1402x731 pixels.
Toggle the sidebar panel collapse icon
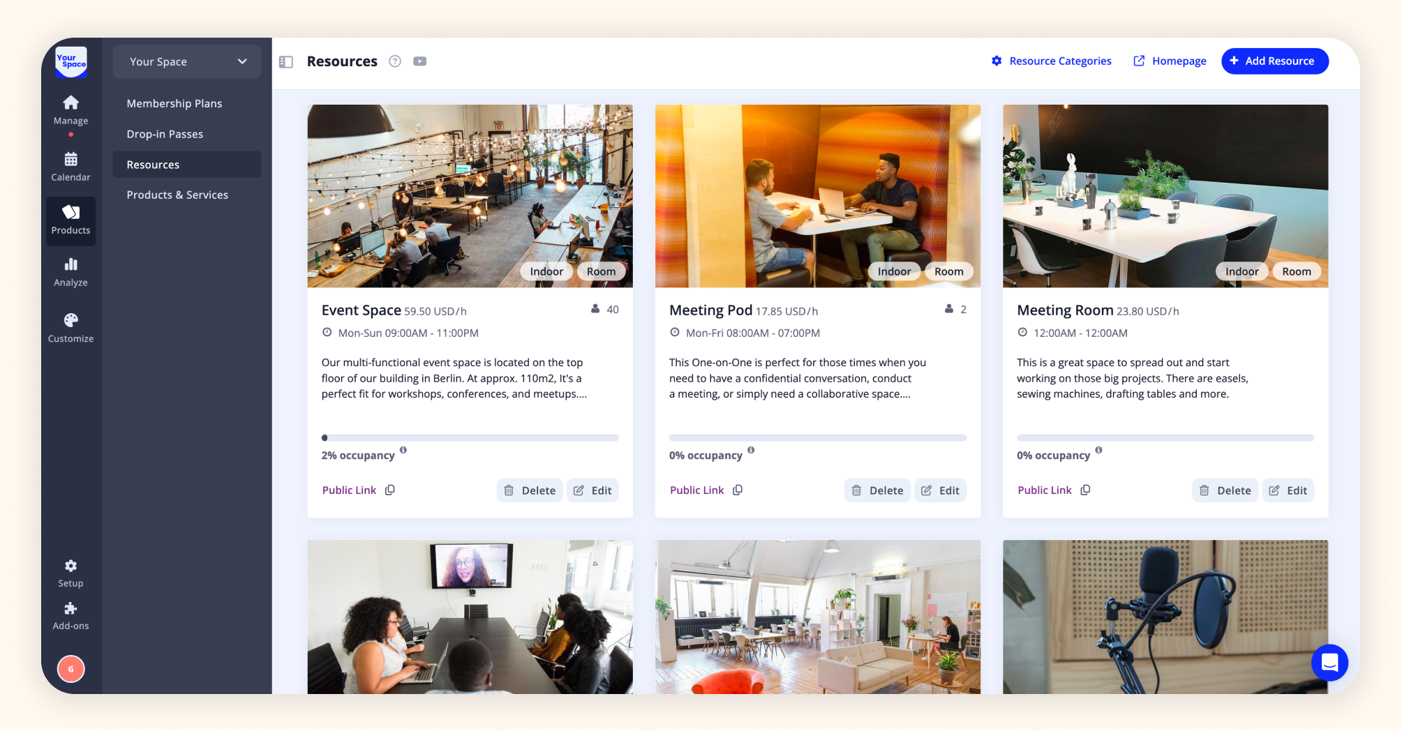coord(286,61)
